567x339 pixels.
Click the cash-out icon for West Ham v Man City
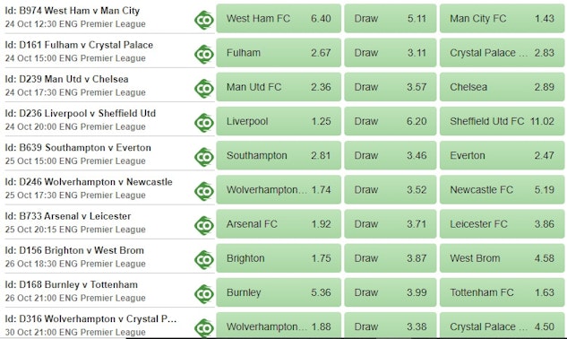[x=204, y=20]
